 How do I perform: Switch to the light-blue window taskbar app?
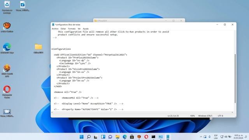tap(161, 136)
